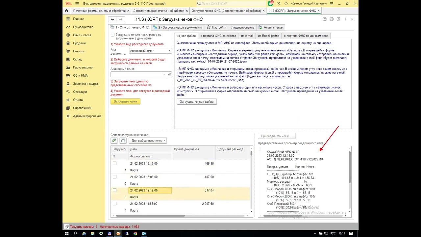Open Отчеты section in sidebar
The height and width of the screenshot is (237, 421).
[x=78, y=100]
